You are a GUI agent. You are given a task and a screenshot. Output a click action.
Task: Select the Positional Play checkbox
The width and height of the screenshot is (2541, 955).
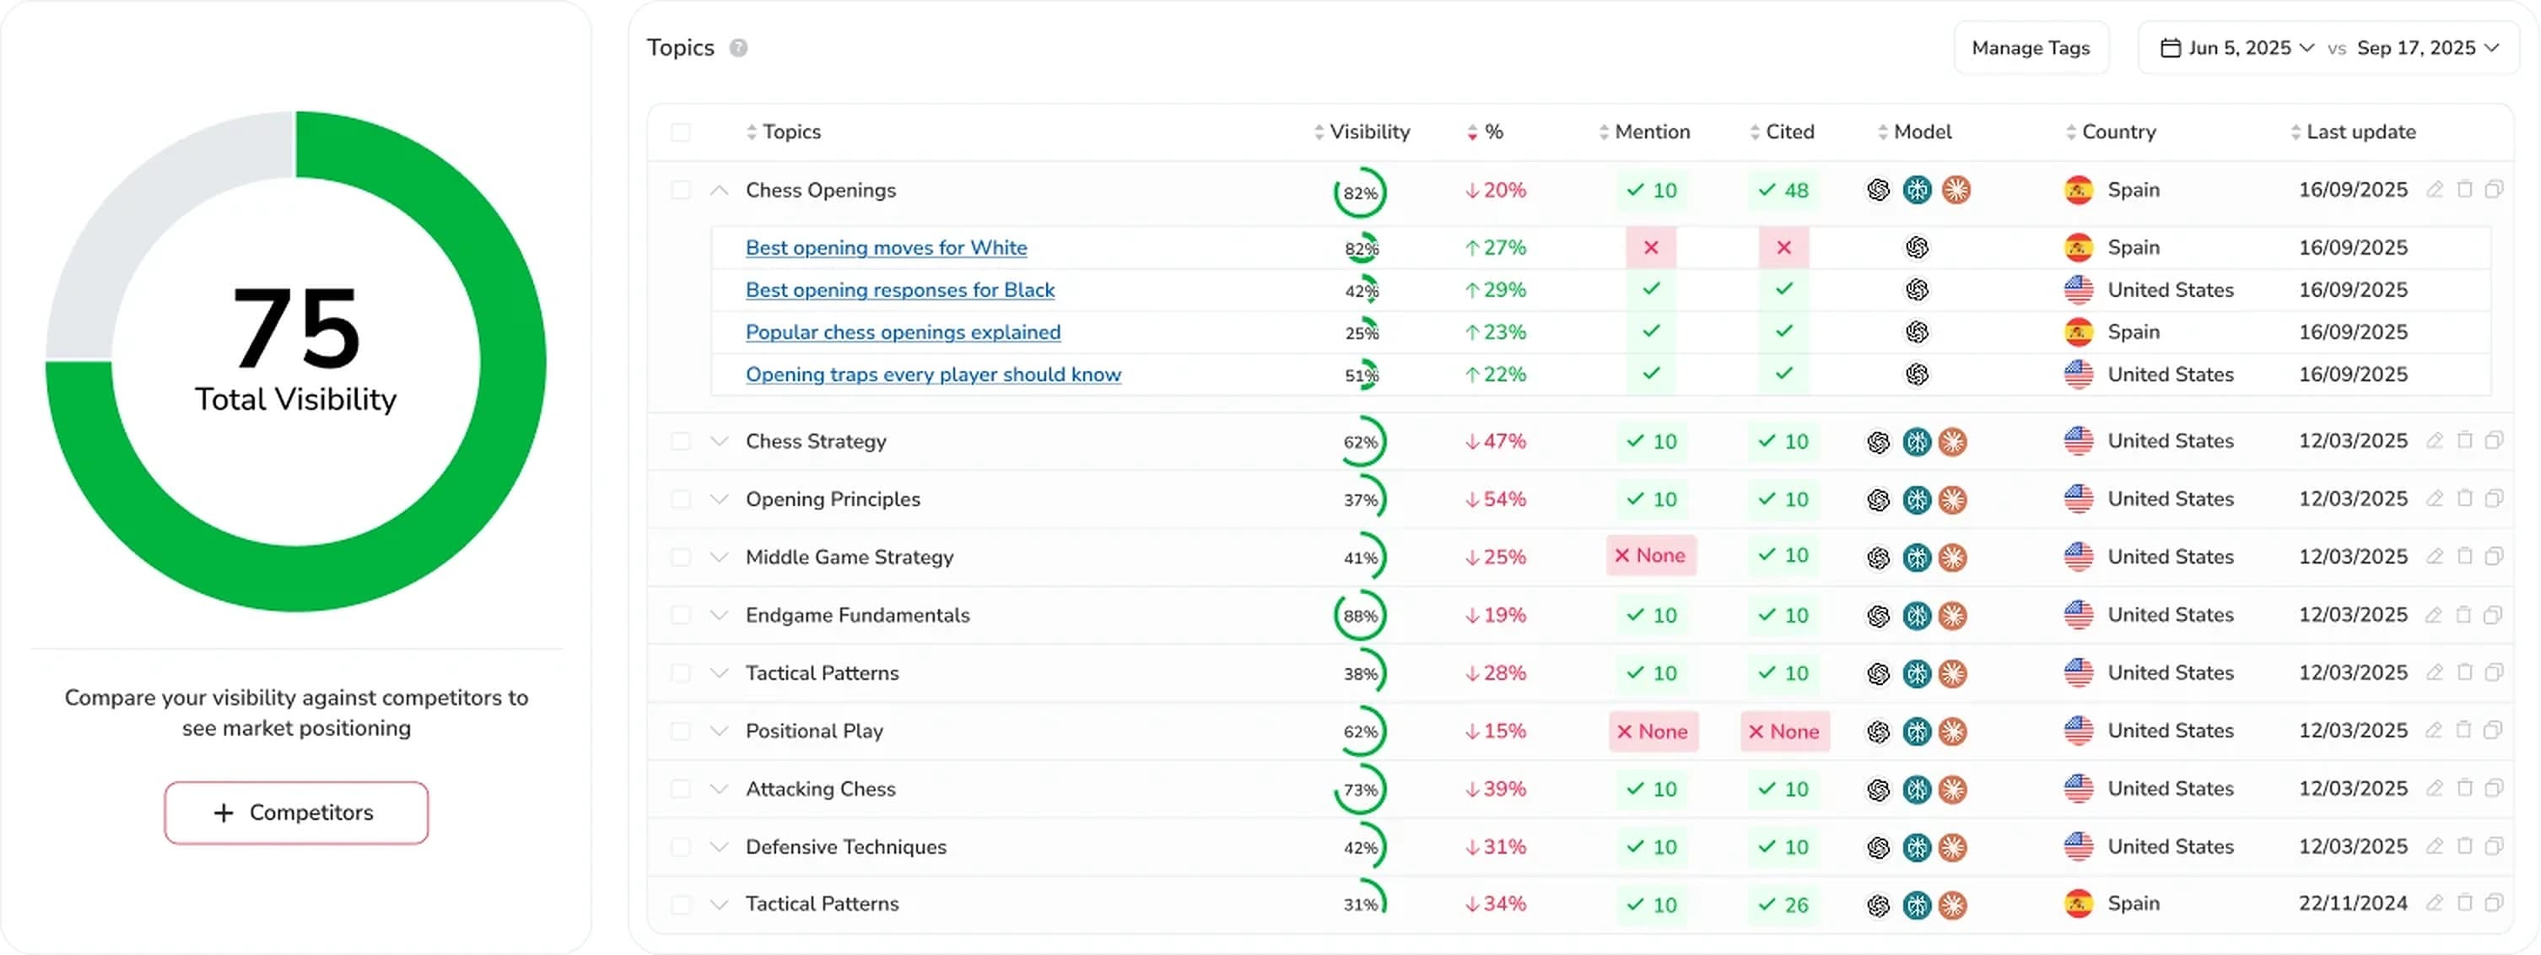click(681, 731)
